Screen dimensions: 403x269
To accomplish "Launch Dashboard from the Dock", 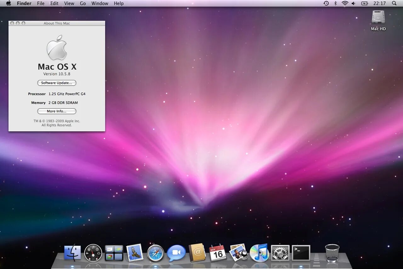I will click(x=93, y=253).
